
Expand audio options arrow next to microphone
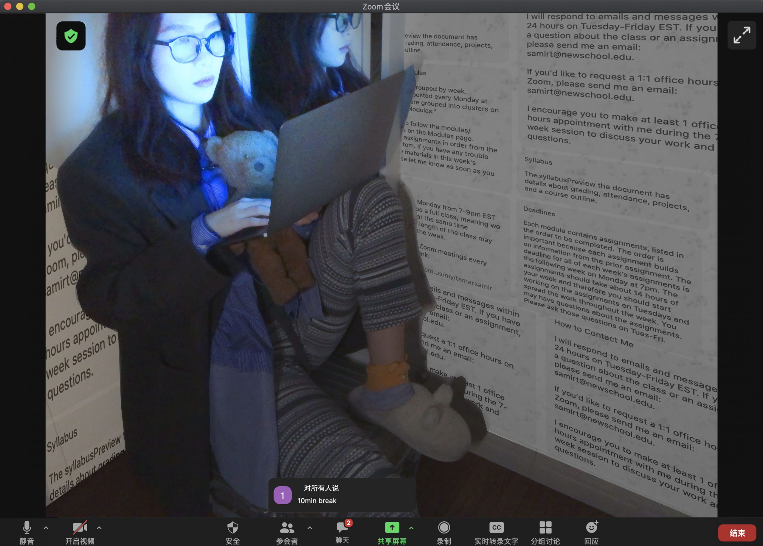point(46,528)
